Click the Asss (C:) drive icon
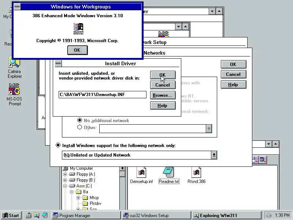293x220 pixels. tap(72, 186)
